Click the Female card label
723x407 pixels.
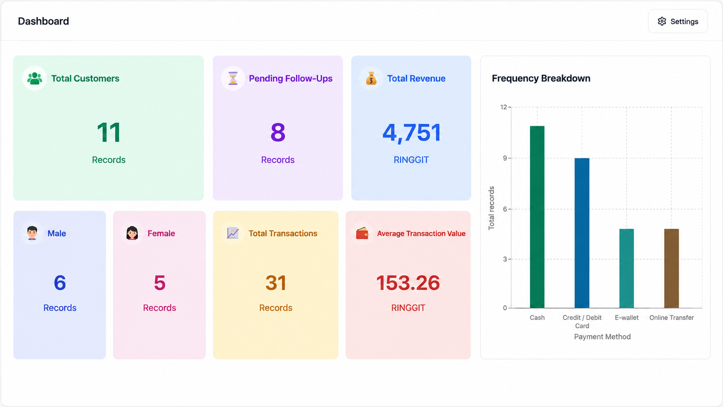tap(161, 234)
